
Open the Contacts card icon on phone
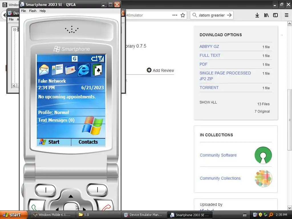click(57, 70)
